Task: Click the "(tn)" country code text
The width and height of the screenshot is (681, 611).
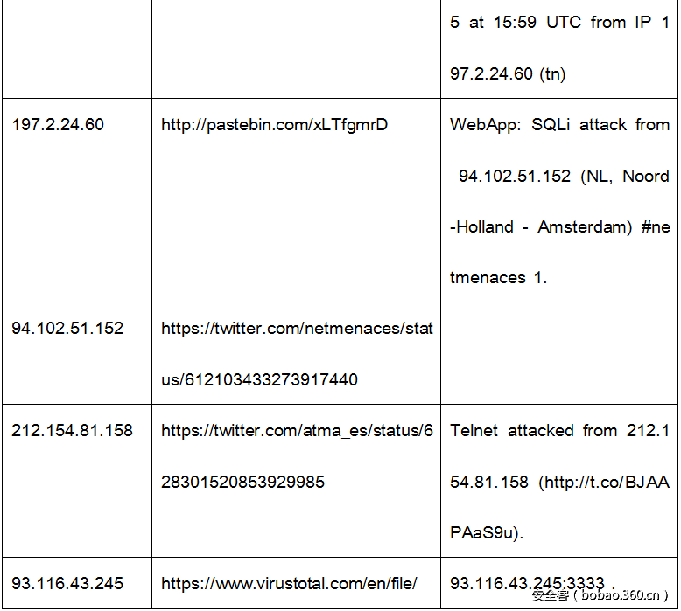Action: (x=553, y=74)
